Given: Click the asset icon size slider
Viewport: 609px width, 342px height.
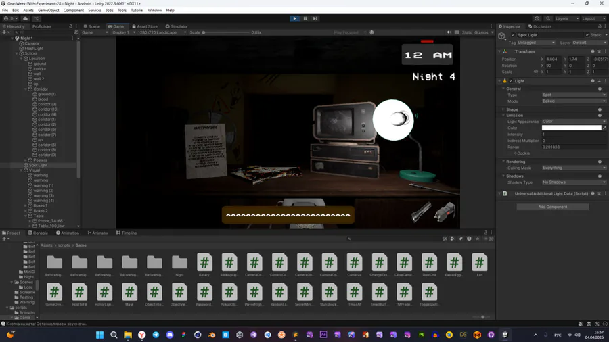Looking at the screenshot, I should click(478, 317).
